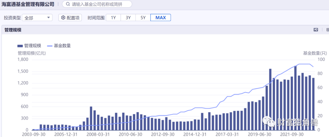This screenshot has height=137, width=329.
Task: Click the 基金数量 light blue legend line marker
Action: 50,46
